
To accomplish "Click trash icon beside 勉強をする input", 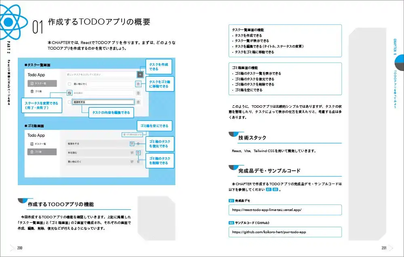I will coord(138,102).
